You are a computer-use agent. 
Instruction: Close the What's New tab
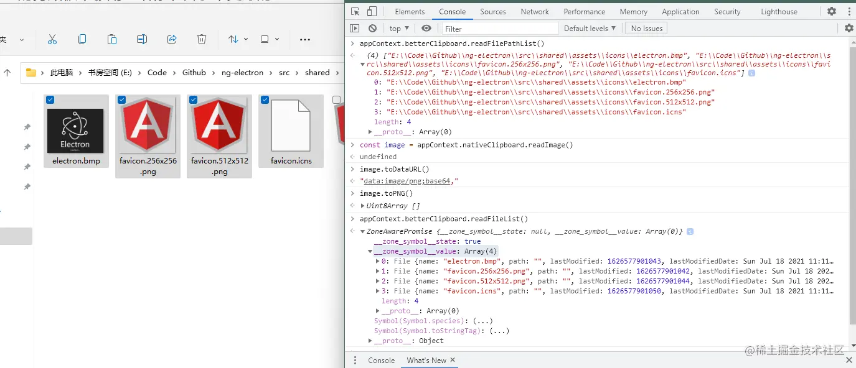click(x=453, y=360)
